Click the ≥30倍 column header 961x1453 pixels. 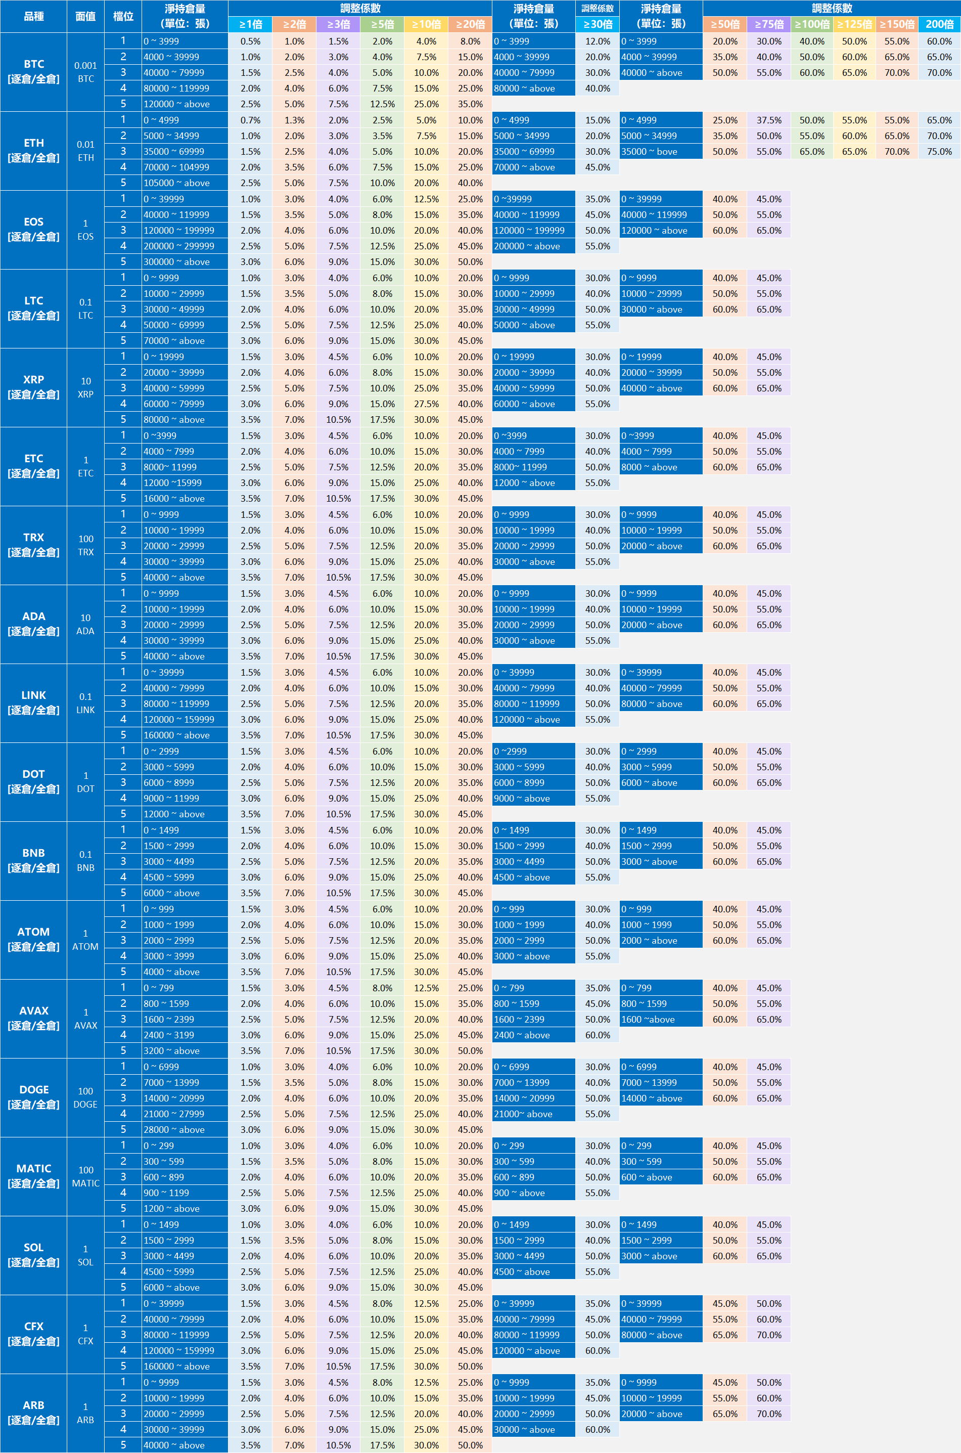597,24
